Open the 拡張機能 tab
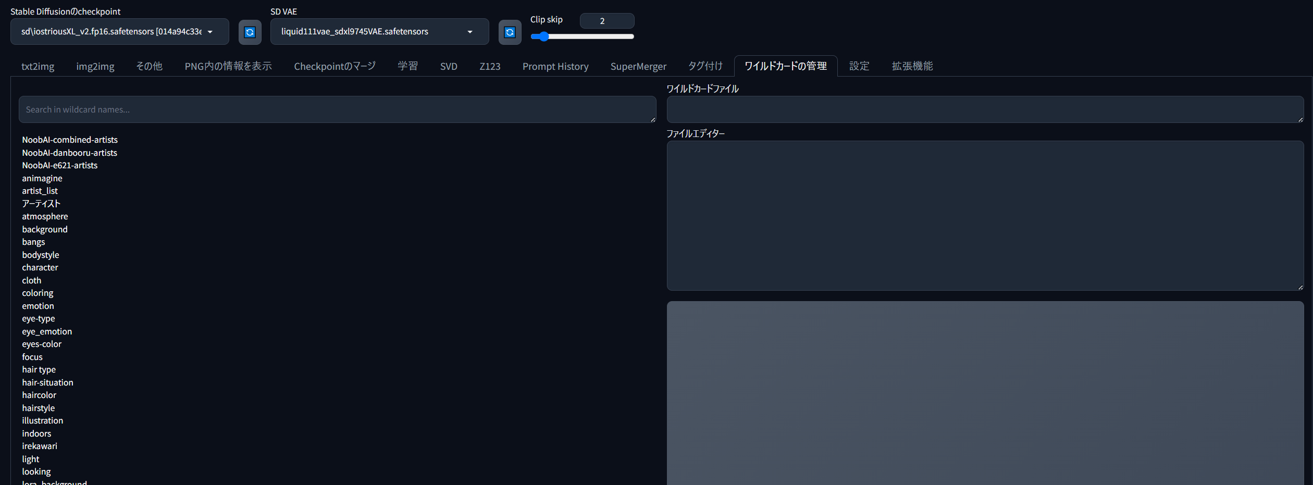This screenshot has width=1313, height=485. coord(912,66)
